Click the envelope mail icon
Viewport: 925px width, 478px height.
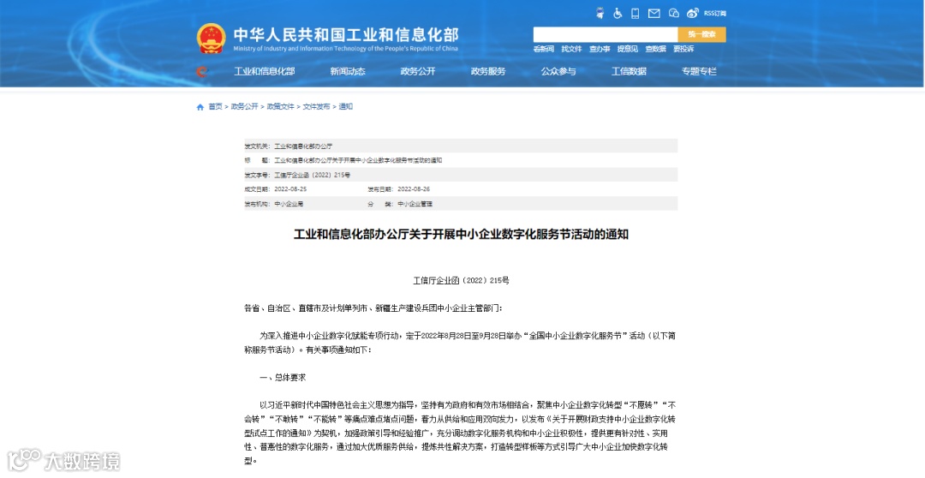click(x=653, y=13)
